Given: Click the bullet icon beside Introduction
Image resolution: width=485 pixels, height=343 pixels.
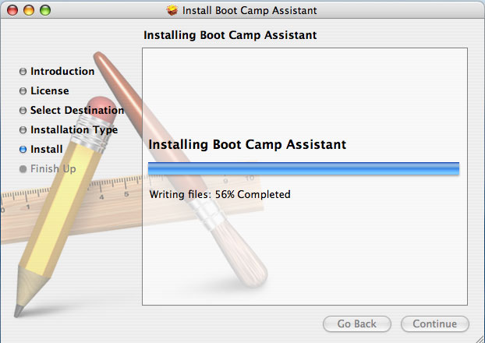Looking at the screenshot, I should (23, 72).
